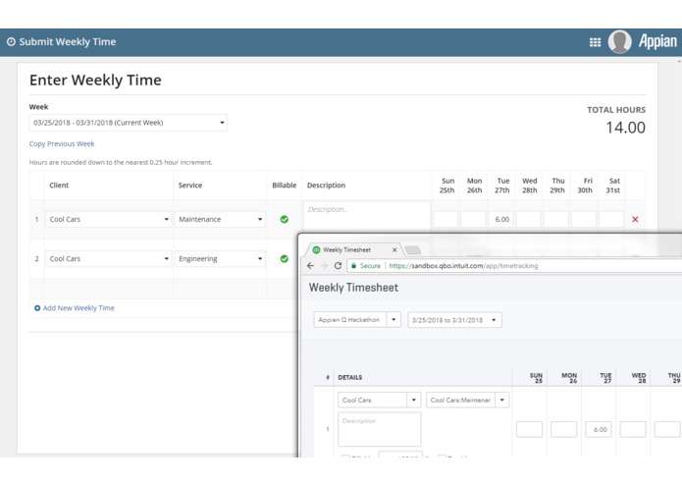Click Copy Previous Week link
The width and height of the screenshot is (682, 485).
click(x=62, y=144)
